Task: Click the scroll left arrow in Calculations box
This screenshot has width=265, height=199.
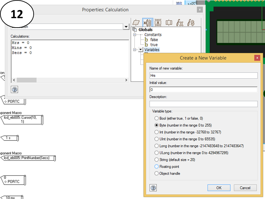Action: pos(14,80)
